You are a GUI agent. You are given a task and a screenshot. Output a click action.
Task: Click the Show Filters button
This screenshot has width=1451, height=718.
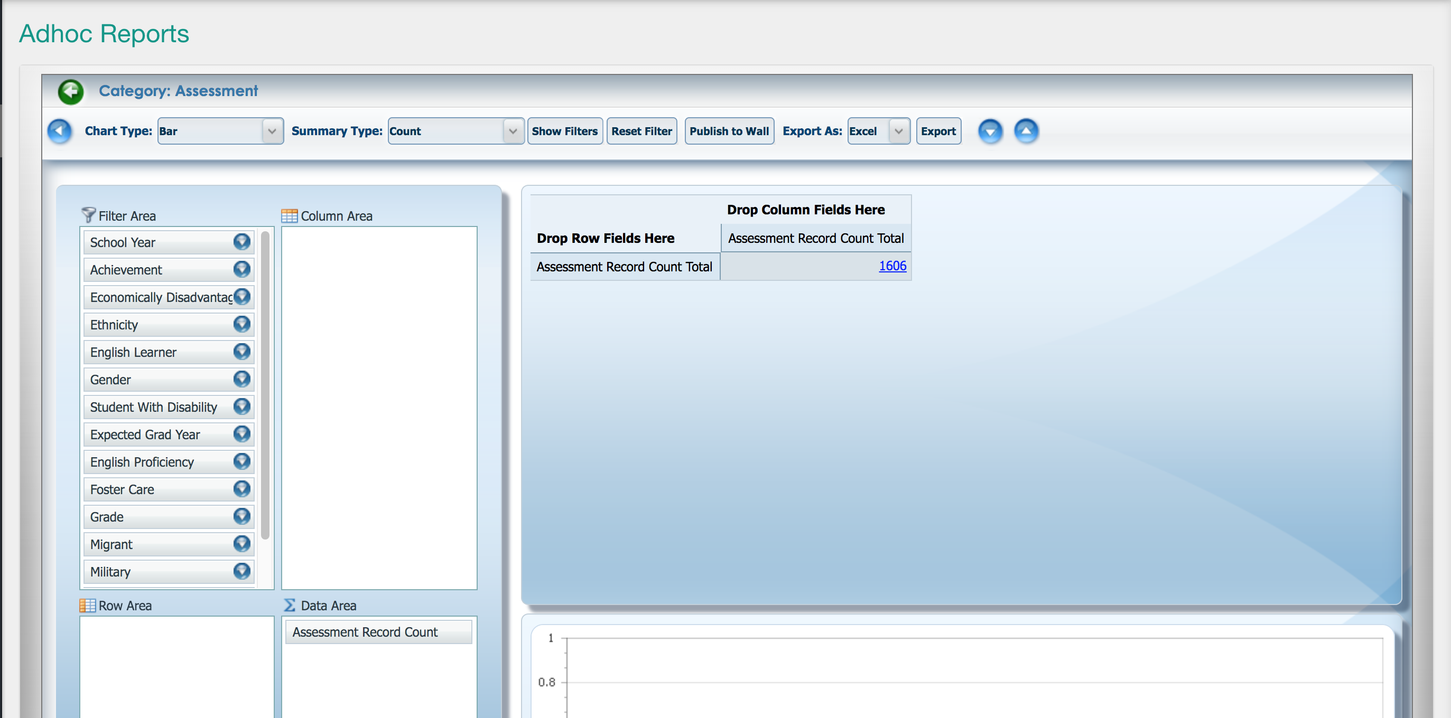click(564, 130)
